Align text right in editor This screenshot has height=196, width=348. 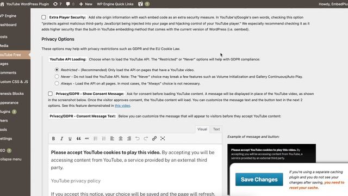pyautogui.click(x=129, y=138)
